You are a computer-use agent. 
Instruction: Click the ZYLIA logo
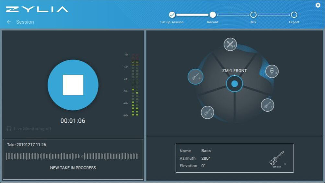pos(37,9)
